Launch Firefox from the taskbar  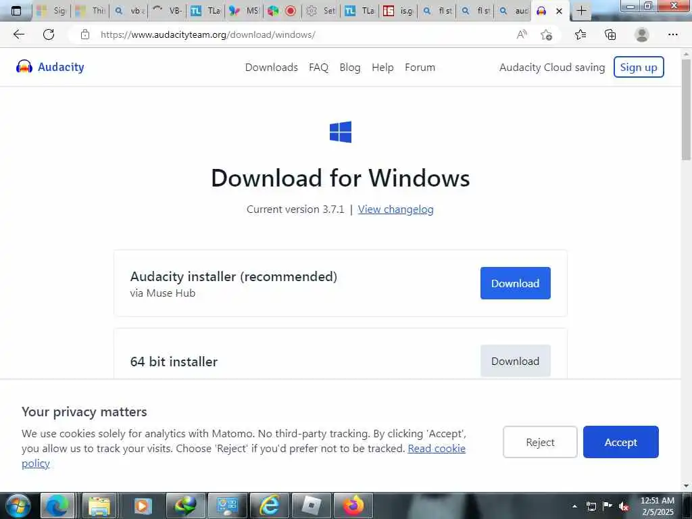(353, 505)
